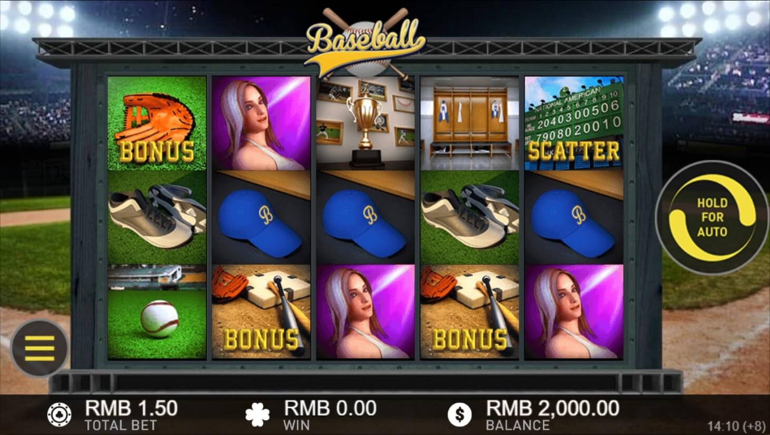Click the RMB 2,000.00 balance value
Screen dimensions: 770x435
tap(552, 408)
